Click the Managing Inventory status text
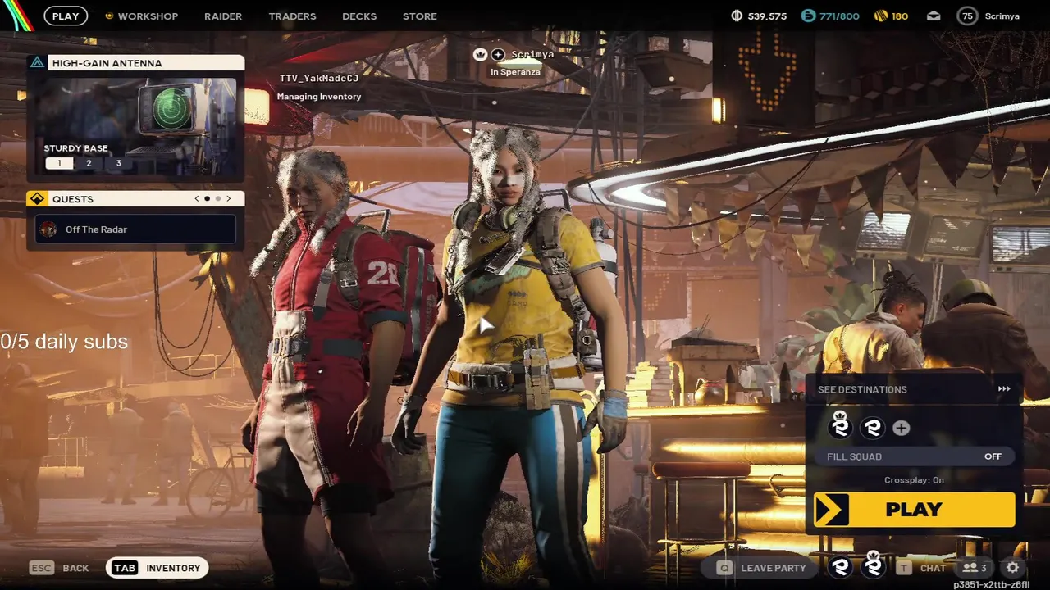This screenshot has width=1050, height=590. click(x=319, y=97)
